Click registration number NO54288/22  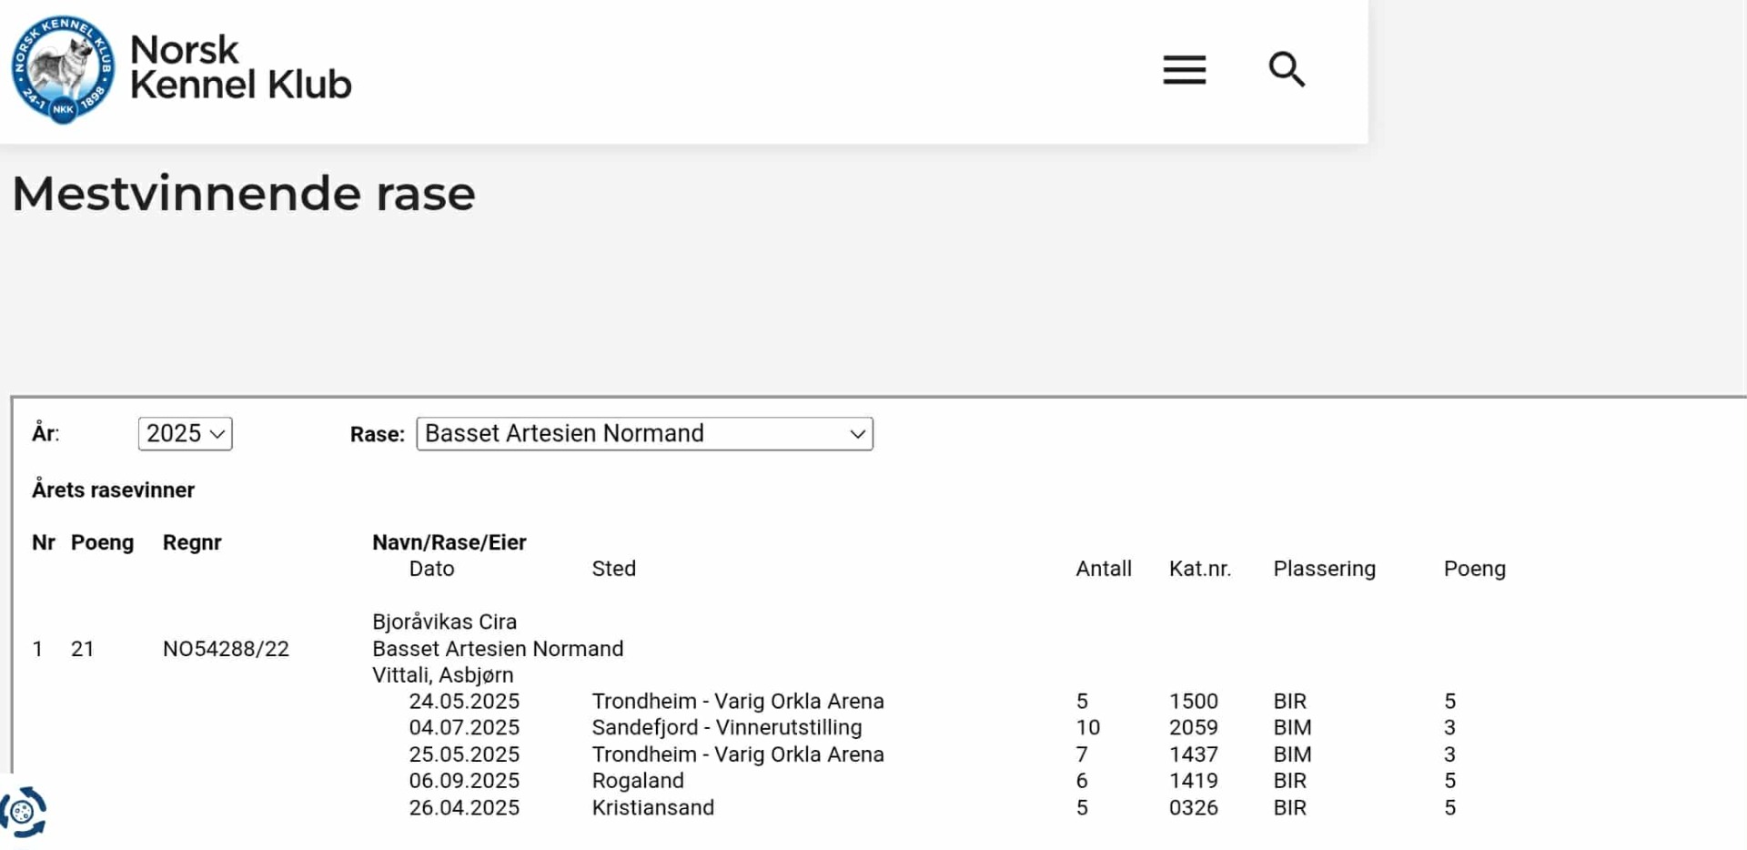click(x=226, y=649)
